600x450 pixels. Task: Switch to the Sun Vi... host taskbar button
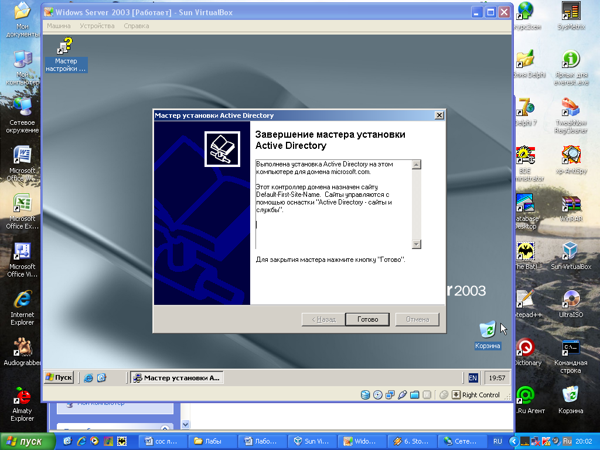312,441
